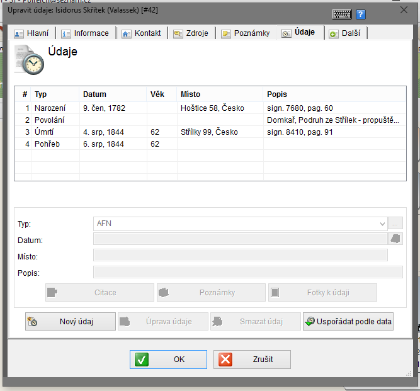Cancel with the Zrušit button
This screenshot has width=420, height=391.
(x=252, y=360)
